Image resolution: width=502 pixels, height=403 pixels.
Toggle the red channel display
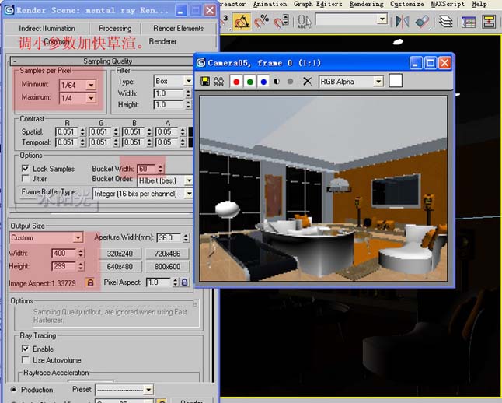tap(236, 82)
